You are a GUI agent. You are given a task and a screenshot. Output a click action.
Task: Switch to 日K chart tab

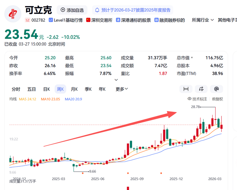click(x=47, y=89)
